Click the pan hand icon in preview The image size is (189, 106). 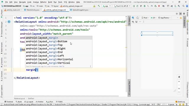[x=179, y=77]
